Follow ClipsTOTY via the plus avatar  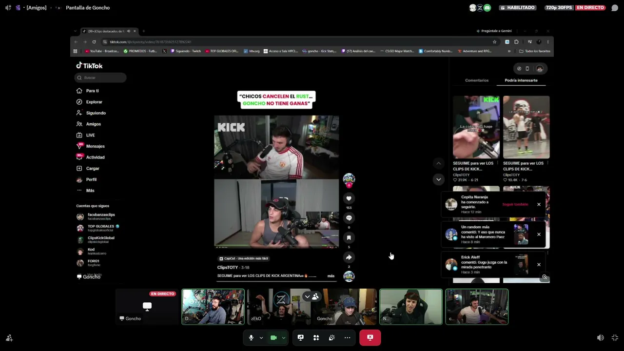click(349, 185)
